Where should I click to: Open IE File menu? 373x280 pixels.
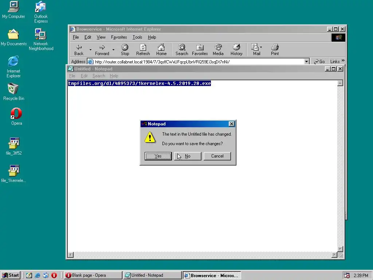76,37
